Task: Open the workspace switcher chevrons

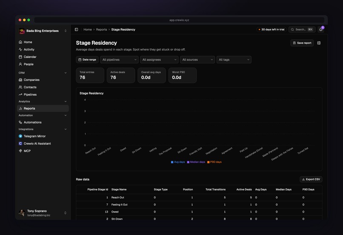Action: (x=66, y=31)
